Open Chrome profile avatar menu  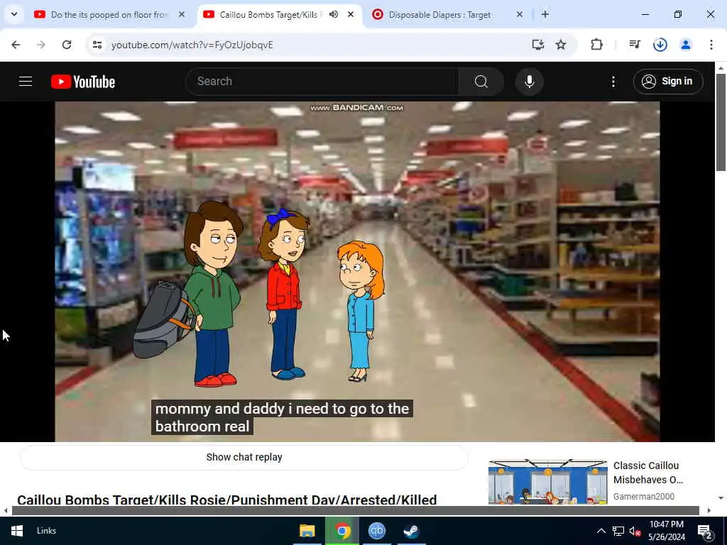coord(685,45)
